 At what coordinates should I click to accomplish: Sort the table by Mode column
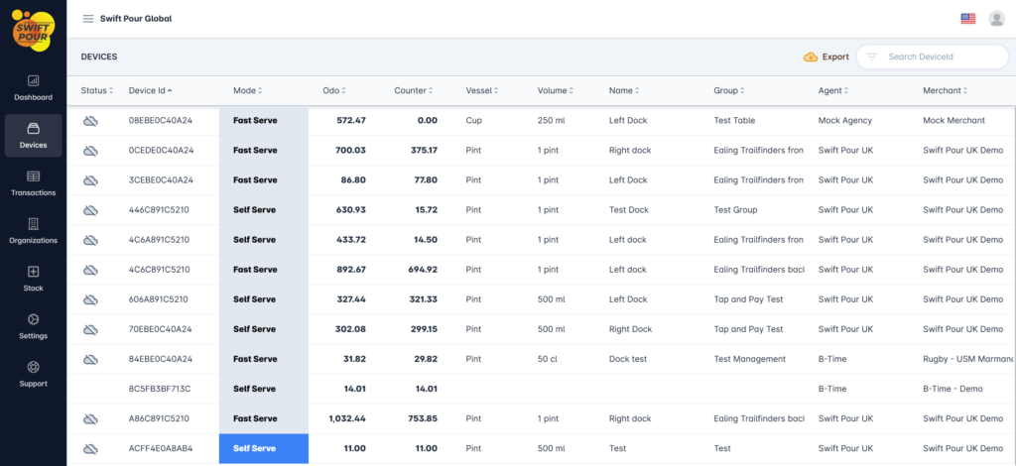click(x=246, y=91)
